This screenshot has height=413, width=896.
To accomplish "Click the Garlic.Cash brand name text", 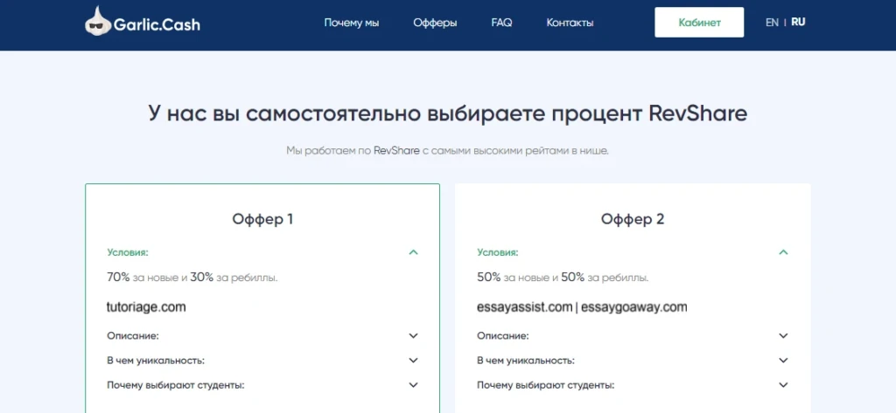I will coord(157,24).
